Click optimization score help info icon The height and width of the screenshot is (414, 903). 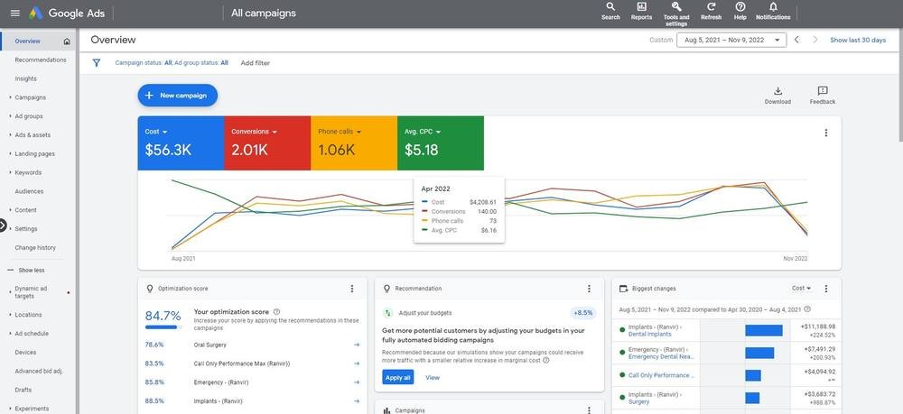click(x=276, y=312)
